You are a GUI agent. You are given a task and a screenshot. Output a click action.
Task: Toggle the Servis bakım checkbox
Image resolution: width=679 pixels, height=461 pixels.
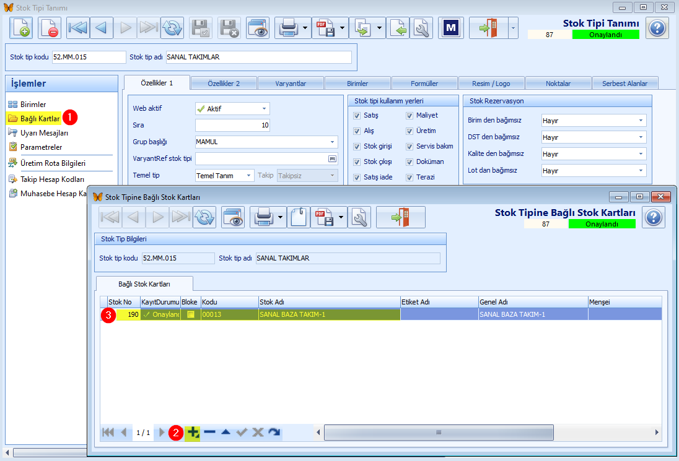click(x=410, y=147)
